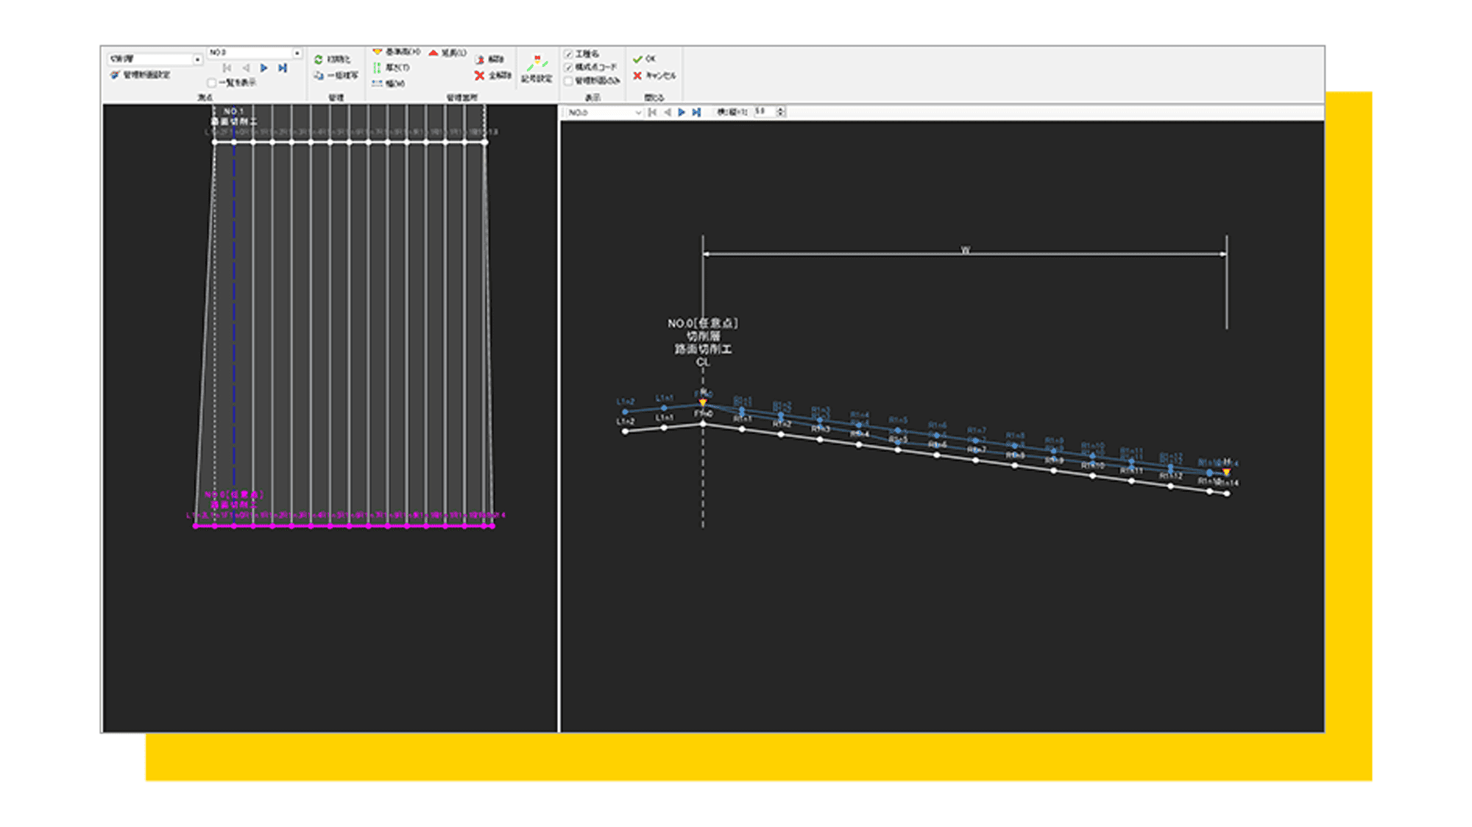Click the 全解除 red X icon
This screenshot has height=827, width=1472.
pos(480,76)
